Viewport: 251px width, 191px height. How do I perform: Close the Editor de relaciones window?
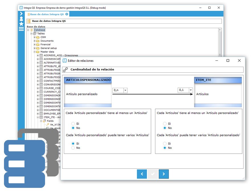pos(239,60)
